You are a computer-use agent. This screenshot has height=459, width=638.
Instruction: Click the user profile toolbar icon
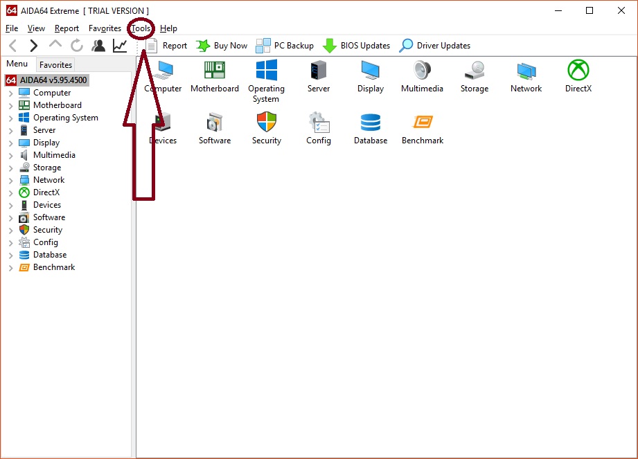click(98, 46)
